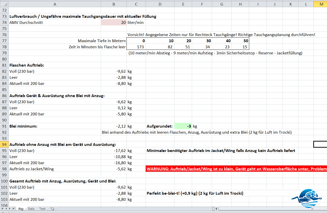The image size is (327, 213).
Task: Open the Text sheet tab
Action: [42, 209]
